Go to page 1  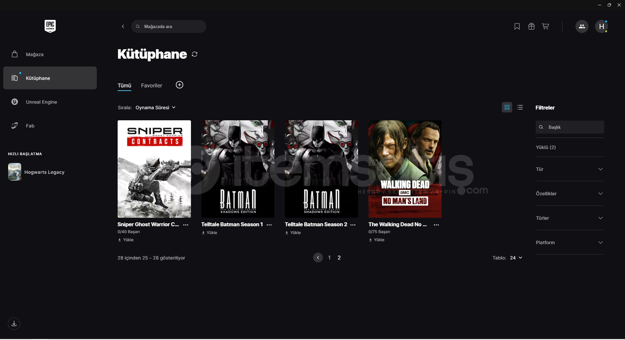coord(329,258)
